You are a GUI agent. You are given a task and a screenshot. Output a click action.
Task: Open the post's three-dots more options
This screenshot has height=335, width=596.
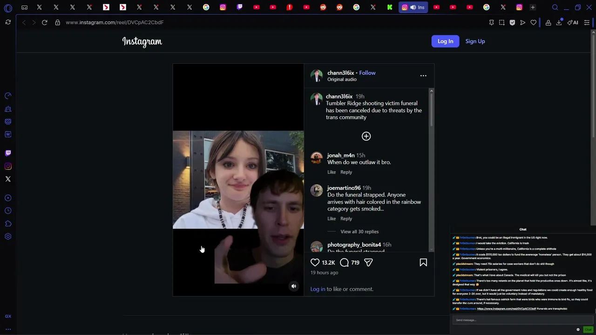pyautogui.click(x=423, y=76)
